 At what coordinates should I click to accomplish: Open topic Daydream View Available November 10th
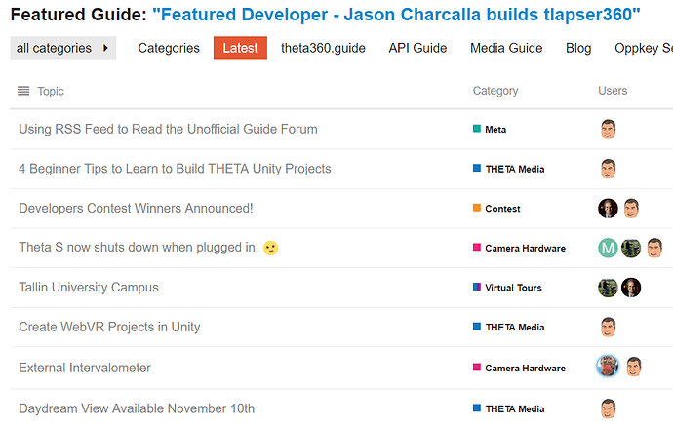[137, 408]
